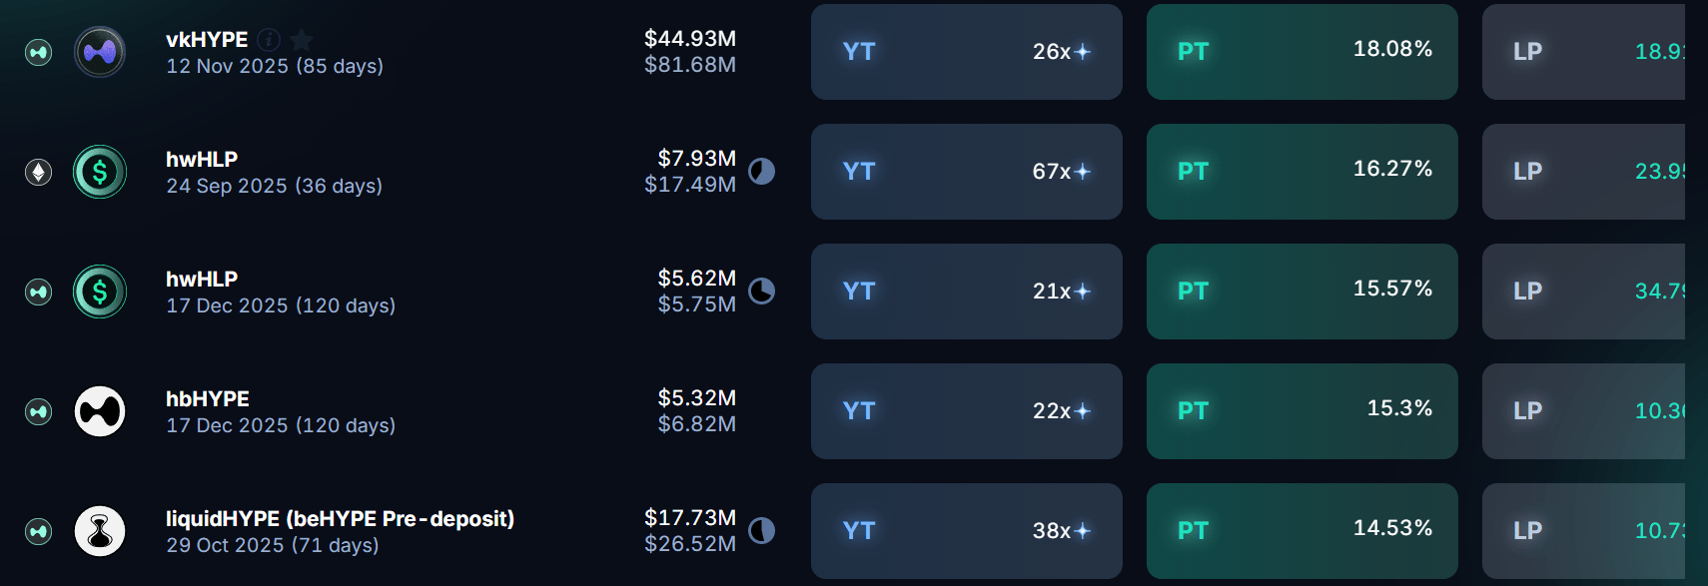
Task: Click the half-circle icon beside $17.73M
Action: 762,530
